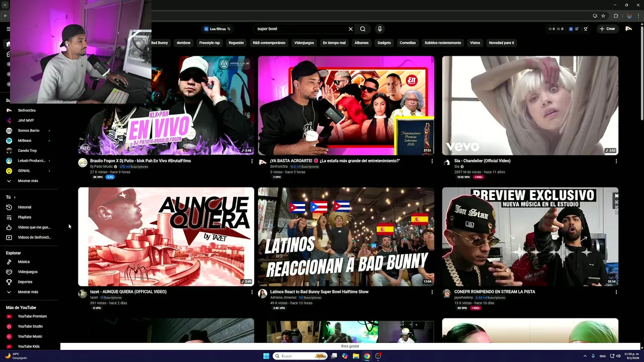
Task: Select the Gadgets filter chip
Action: pyautogui.click(x=384, y=43)
